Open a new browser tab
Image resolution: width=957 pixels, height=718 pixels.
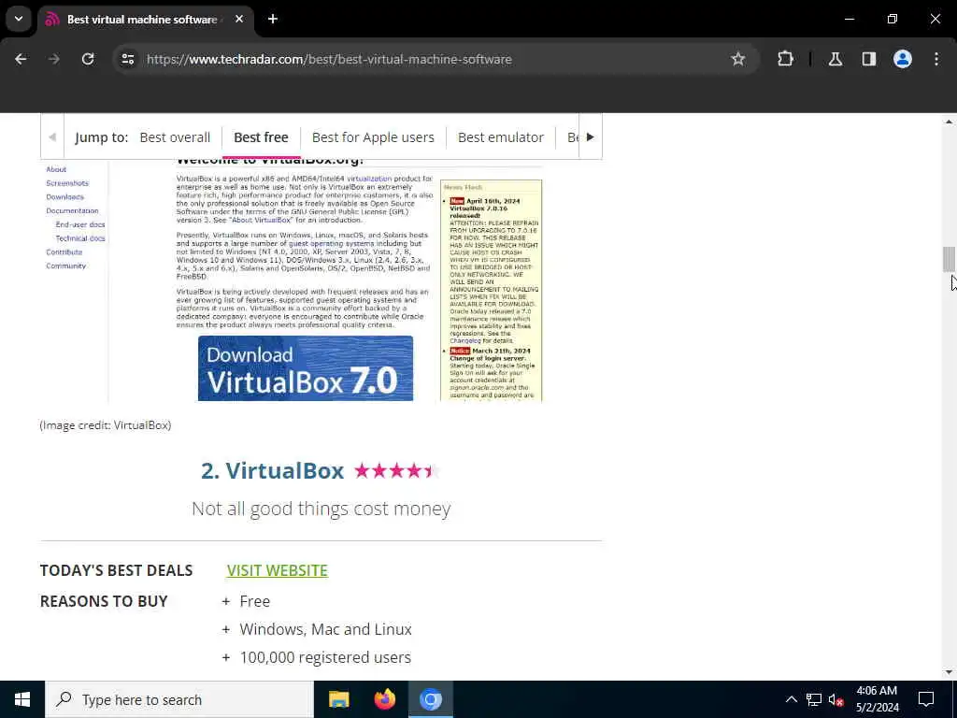pos(273,19)
